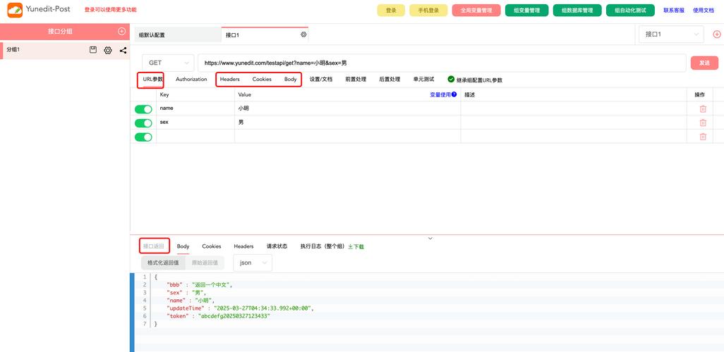724x352 pixels.
Task: Click the 变量使用 link
Action: pos(440,94)
